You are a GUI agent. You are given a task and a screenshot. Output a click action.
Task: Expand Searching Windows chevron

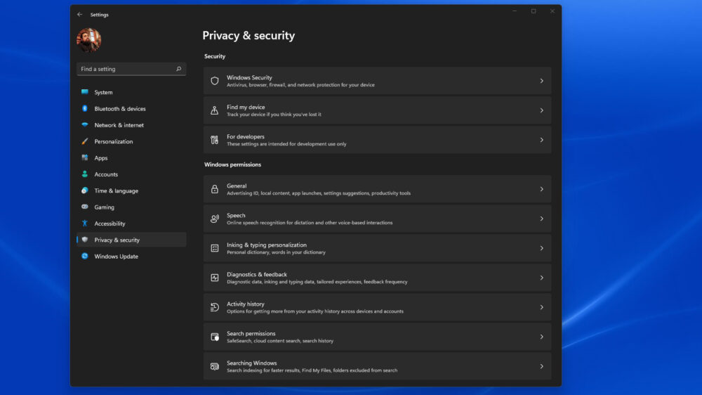coord(541,366)
